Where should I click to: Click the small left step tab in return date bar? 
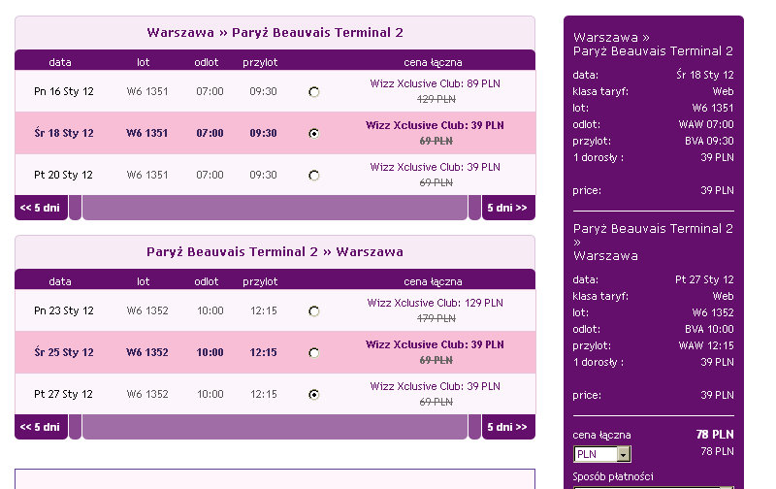click(76, 427)
